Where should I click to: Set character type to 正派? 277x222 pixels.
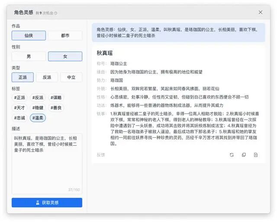coord(23,77)
